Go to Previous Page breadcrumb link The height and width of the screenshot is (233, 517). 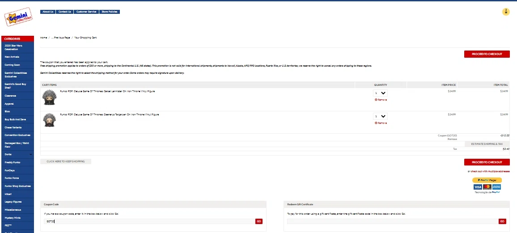coord(61,38)
